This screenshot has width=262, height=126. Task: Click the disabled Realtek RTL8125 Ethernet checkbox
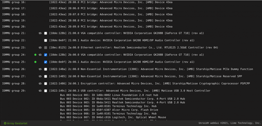tap(45, 47)
